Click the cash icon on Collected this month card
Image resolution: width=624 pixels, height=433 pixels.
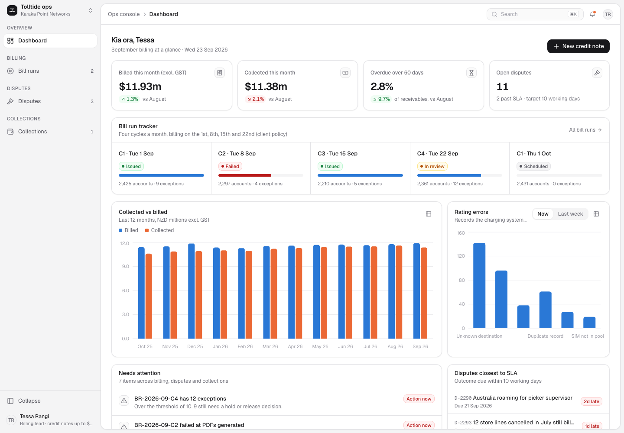(345, 73)
